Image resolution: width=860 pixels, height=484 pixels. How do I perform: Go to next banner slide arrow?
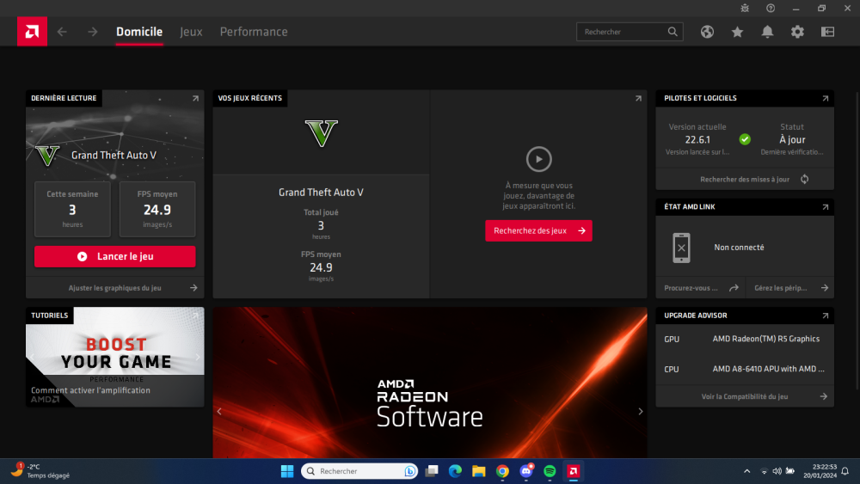[640, 411]
